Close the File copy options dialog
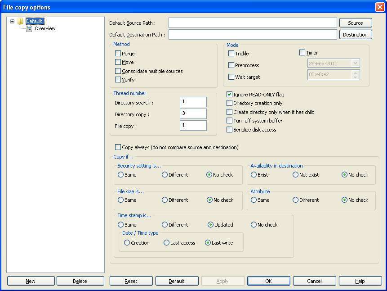 (x=379, y=7)
